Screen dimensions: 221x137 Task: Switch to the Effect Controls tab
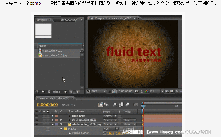point(69,19)
